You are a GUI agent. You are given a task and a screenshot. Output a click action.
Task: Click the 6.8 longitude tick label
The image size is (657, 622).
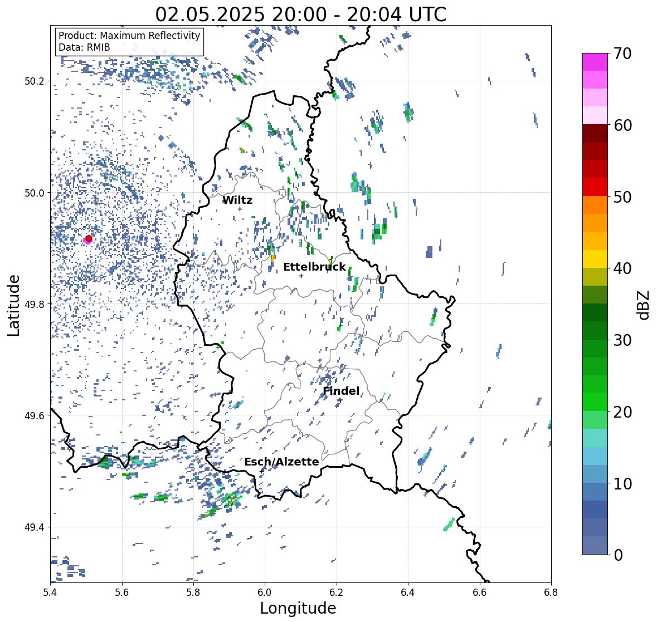(x=551, y=592)
